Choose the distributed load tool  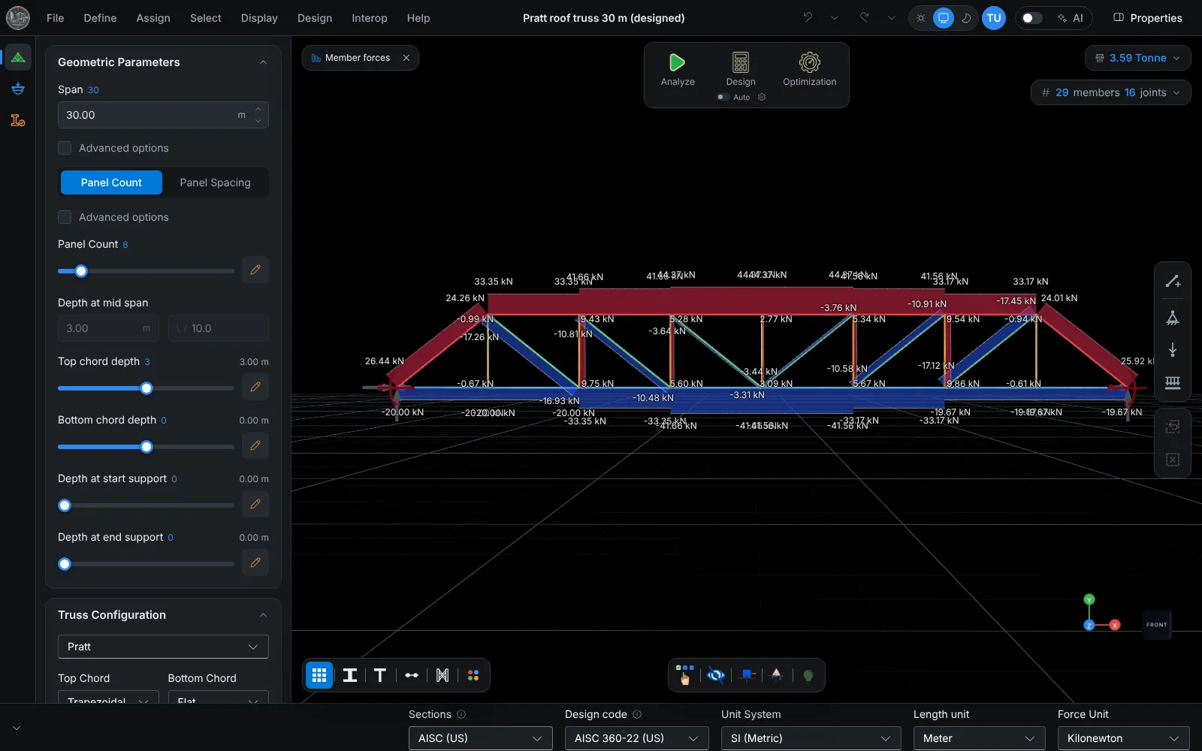pyautogui.click(x=1173, y=383)
